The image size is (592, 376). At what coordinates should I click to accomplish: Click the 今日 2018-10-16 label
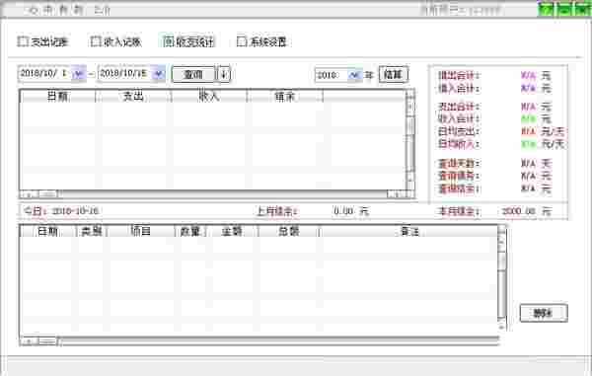tap(61, 210)
